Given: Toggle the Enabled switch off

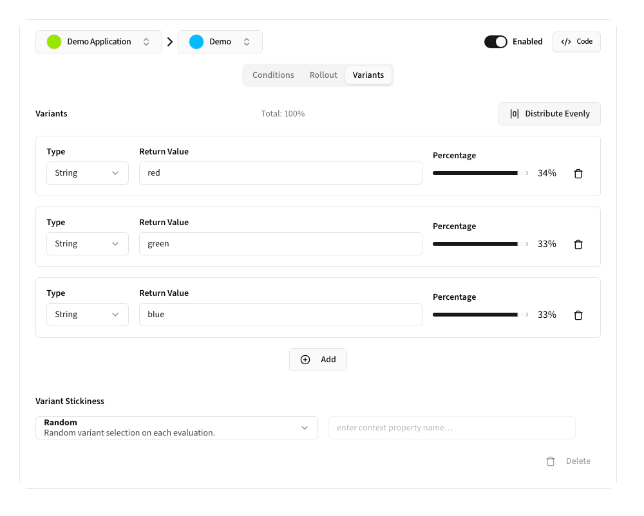Looking at the screenshot, I should pos(496,42).
